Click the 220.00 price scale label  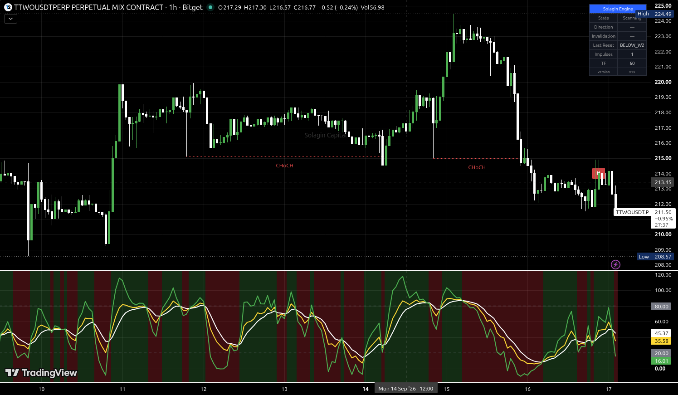coord(663,82)
